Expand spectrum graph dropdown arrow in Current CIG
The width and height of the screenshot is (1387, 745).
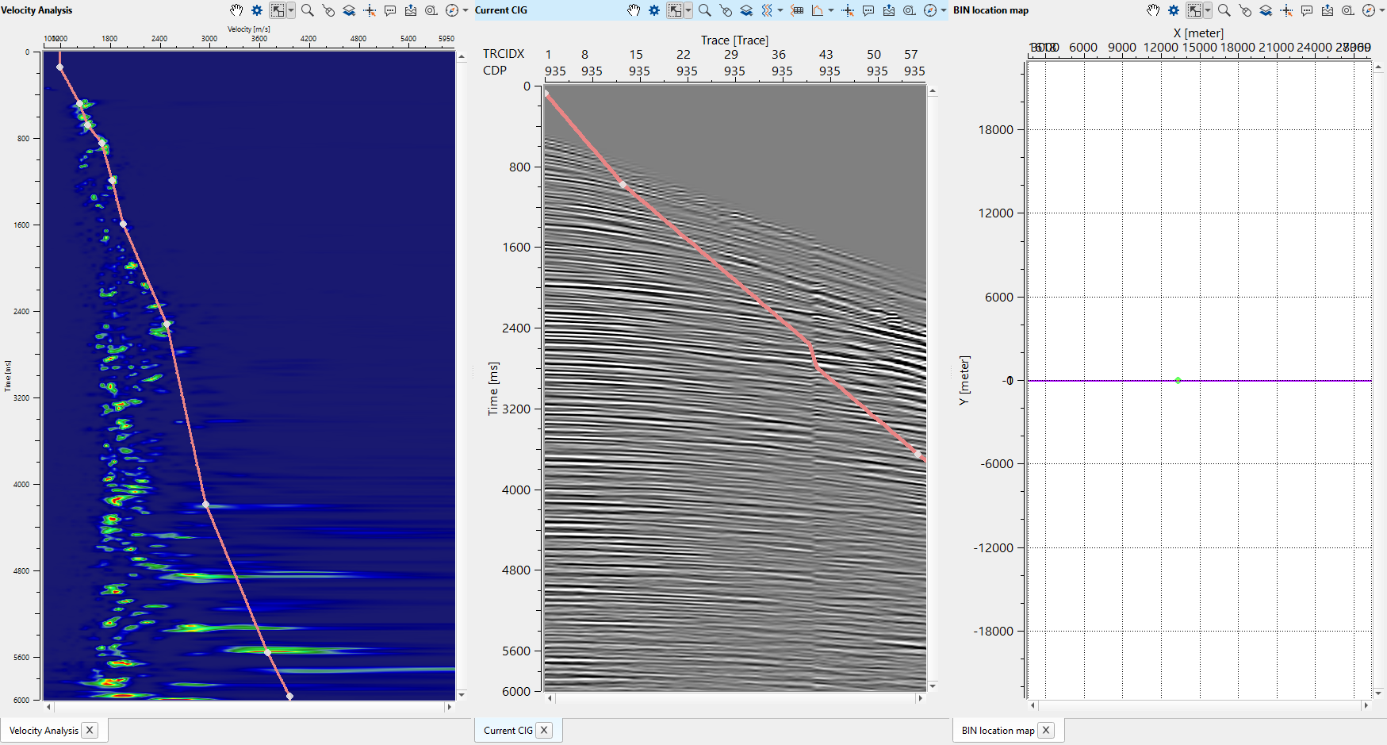click(830, 10)
